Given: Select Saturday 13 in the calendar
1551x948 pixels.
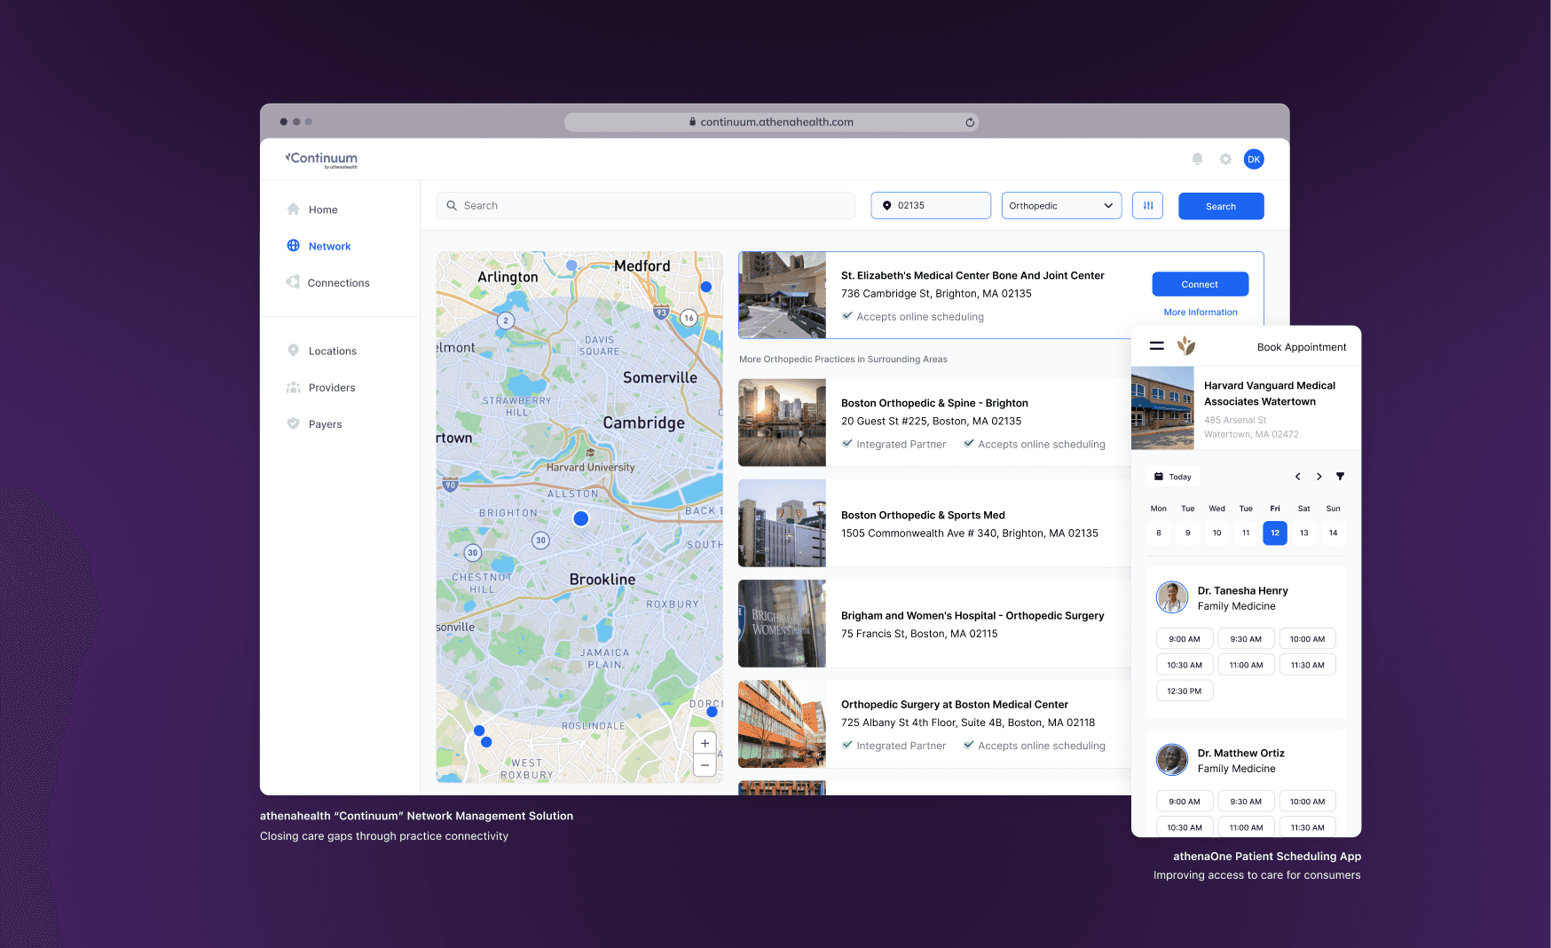Looking at the screenshot, I should click(x=1304, y=533).
